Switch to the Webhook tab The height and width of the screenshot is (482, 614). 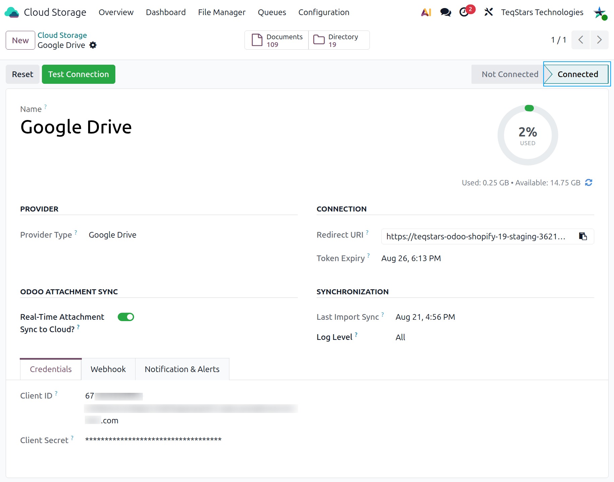(x=108, y=369)
